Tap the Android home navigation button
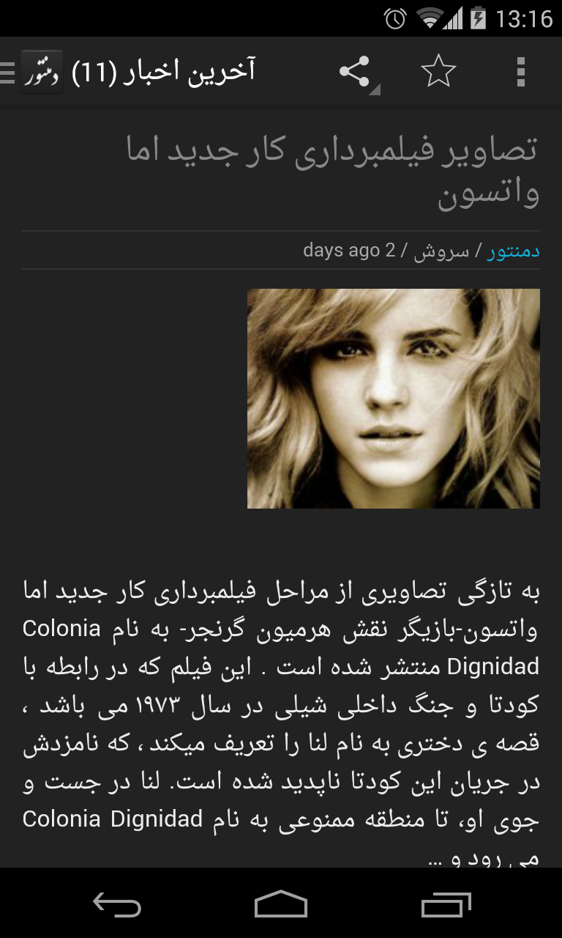The image size is (562, 938). 281,904
